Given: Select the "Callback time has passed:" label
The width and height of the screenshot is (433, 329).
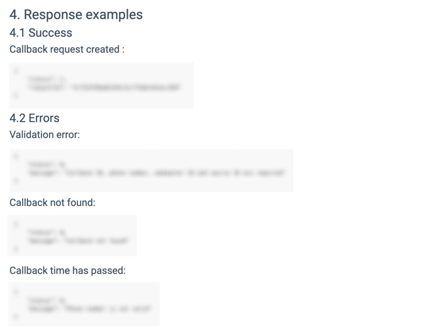Looking at the screenshot, I should (x=67, y=270).
